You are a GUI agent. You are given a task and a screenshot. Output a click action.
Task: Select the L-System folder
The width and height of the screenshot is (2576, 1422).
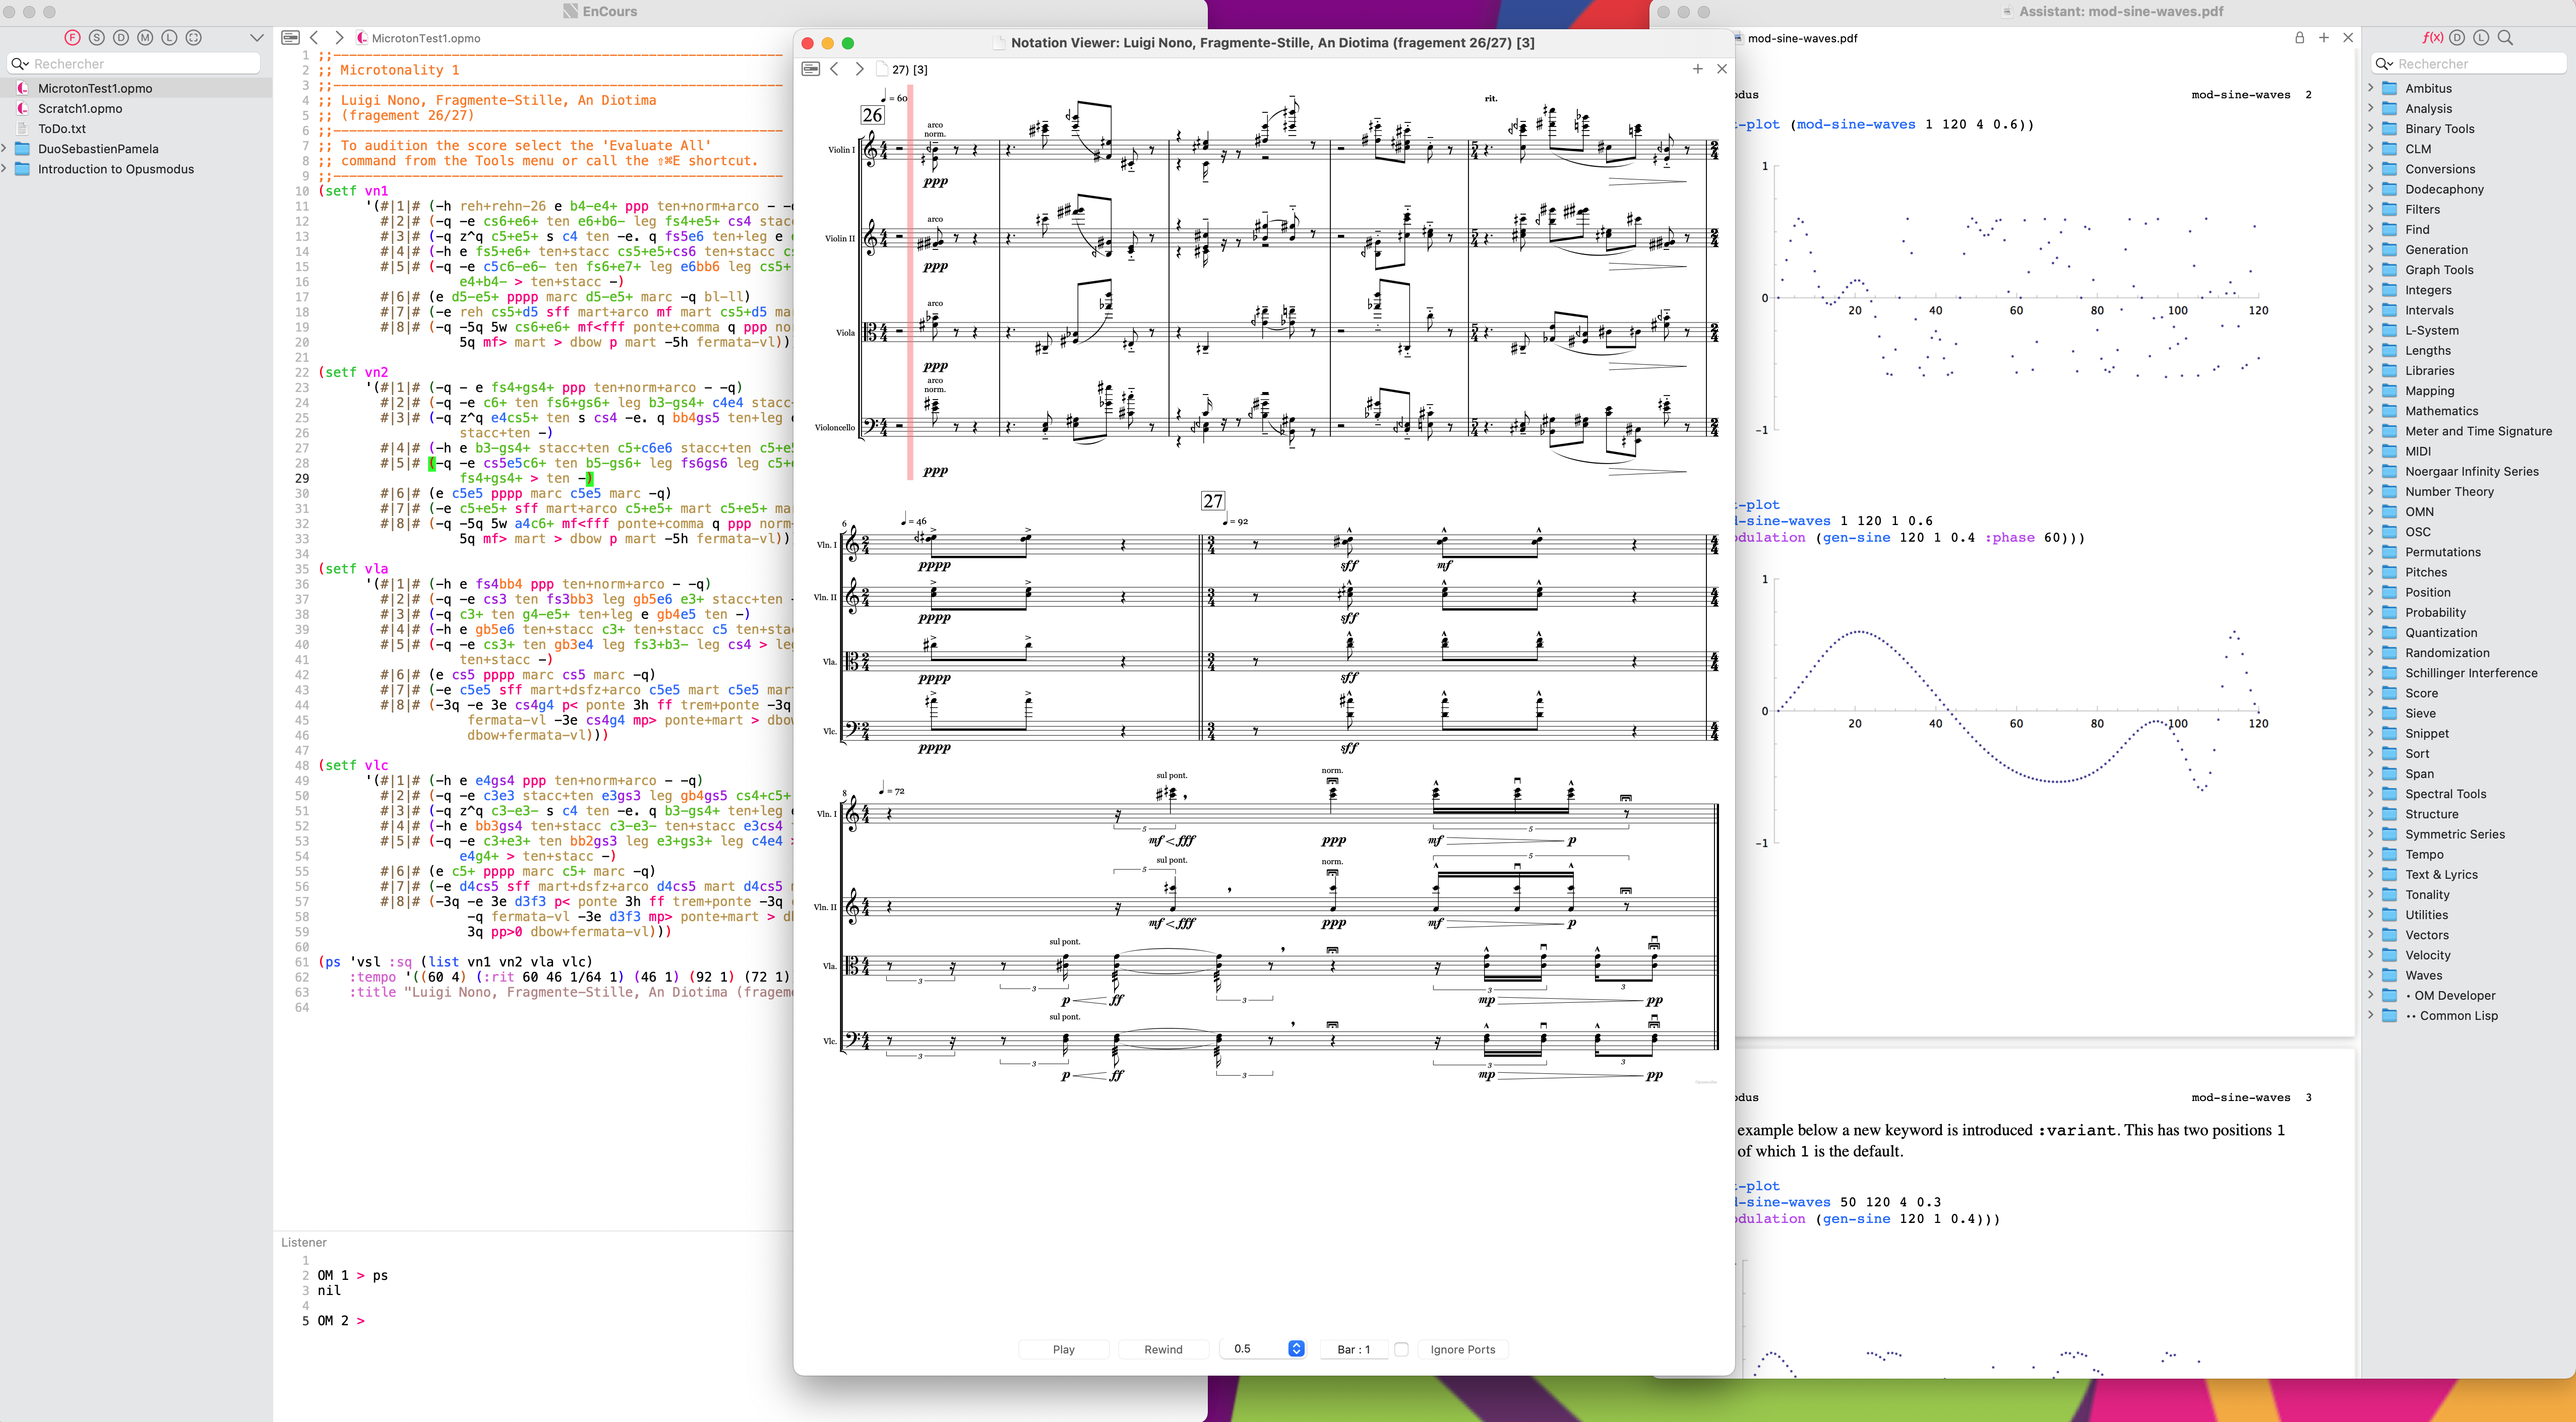(x=2431, y=330)
